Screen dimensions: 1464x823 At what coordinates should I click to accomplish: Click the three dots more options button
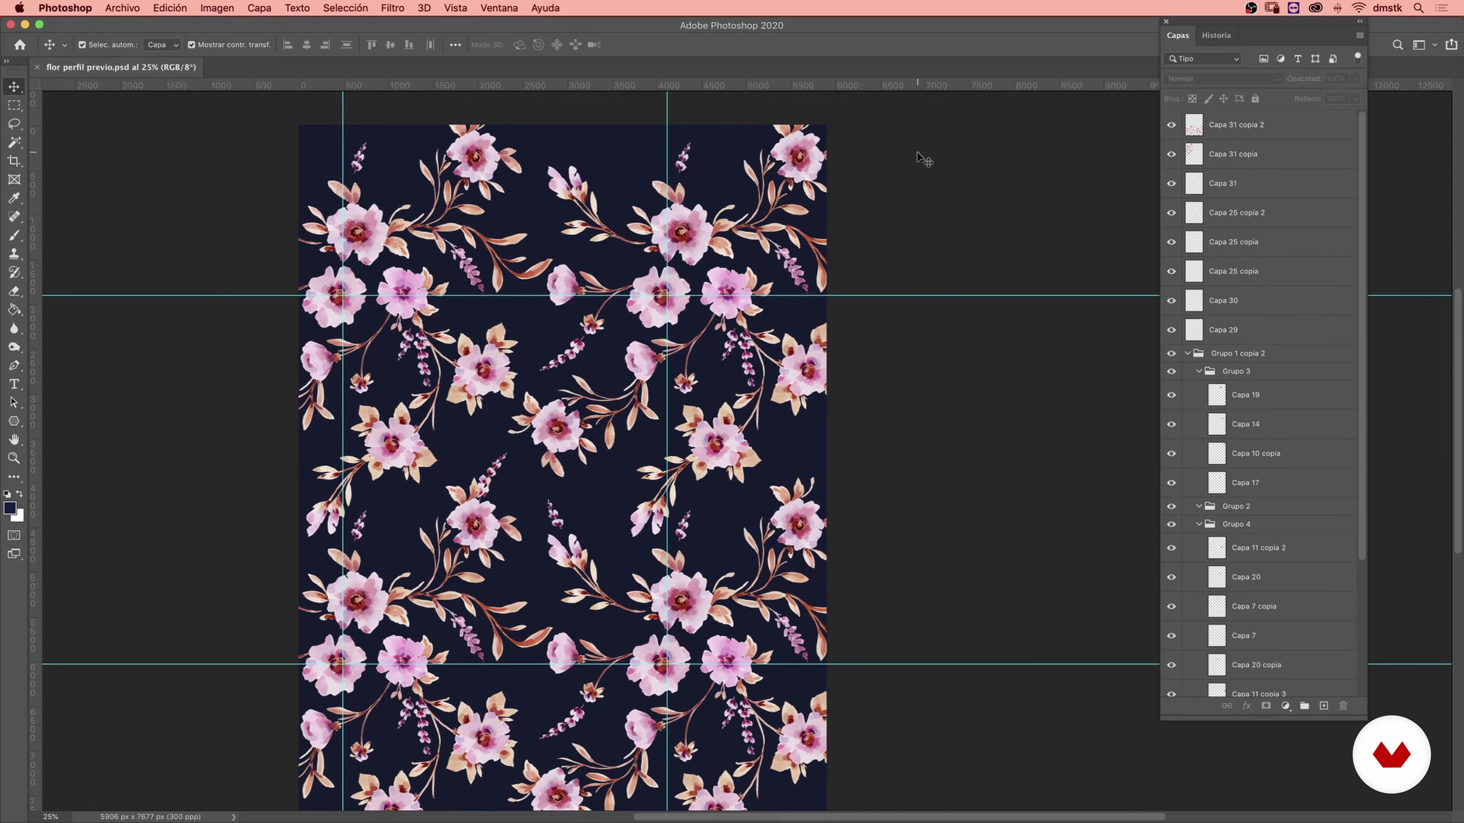coord(455,45)
